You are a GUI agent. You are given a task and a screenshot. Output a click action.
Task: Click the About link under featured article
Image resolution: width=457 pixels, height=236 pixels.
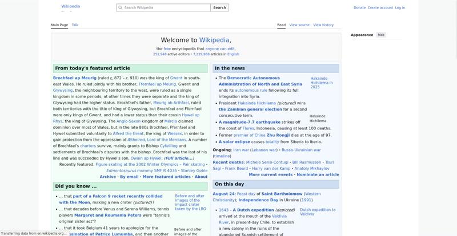(201, 177)
